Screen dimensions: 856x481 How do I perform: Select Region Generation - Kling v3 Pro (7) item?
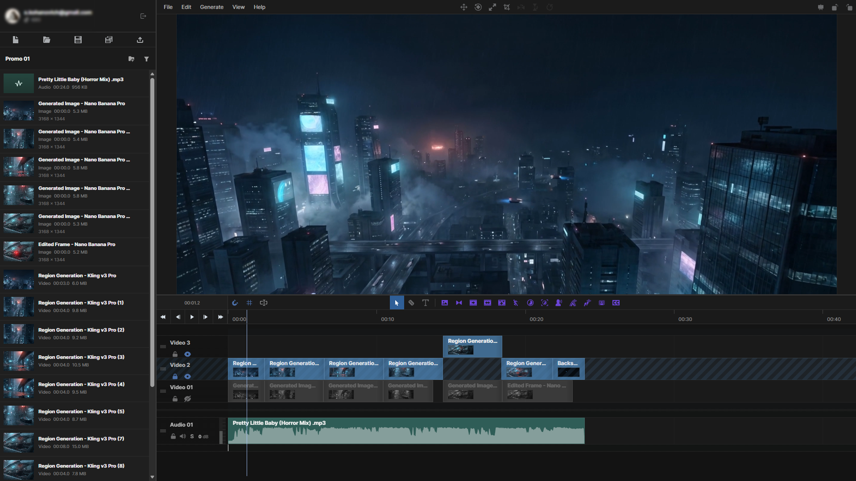75,443
